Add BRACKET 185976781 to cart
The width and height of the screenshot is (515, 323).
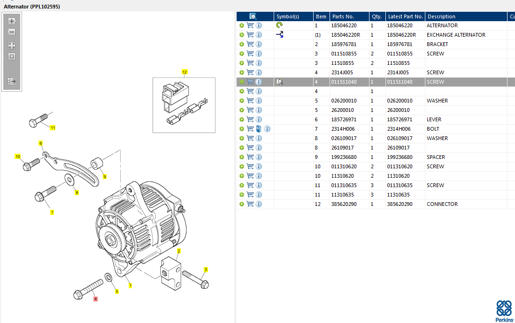(250, 44)
